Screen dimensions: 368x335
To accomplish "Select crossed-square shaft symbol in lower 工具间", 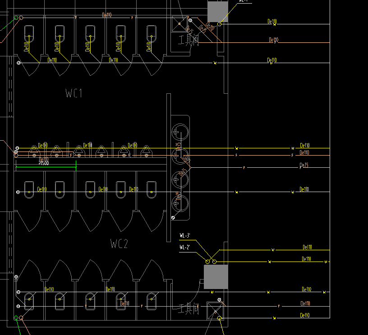I will click(x=216, y=311).
